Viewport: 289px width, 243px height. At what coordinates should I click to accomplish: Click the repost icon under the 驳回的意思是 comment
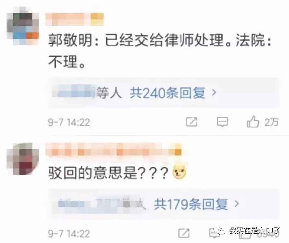pos(184,233)
